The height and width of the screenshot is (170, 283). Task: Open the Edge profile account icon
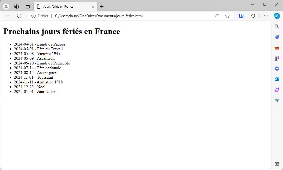[6, 7]
